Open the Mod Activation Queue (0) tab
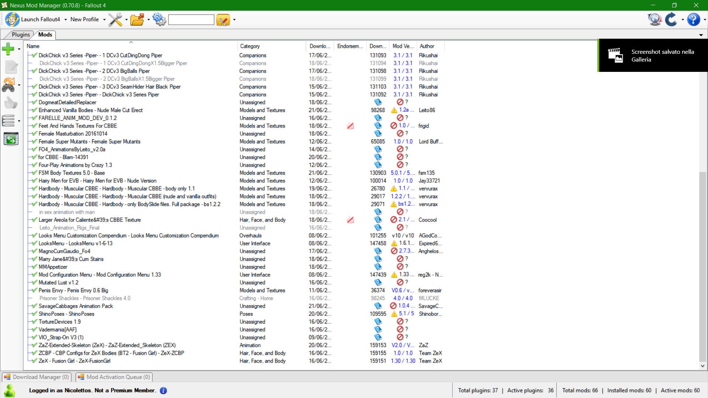The height and width of the screenshot is (398, 708). 114,377
